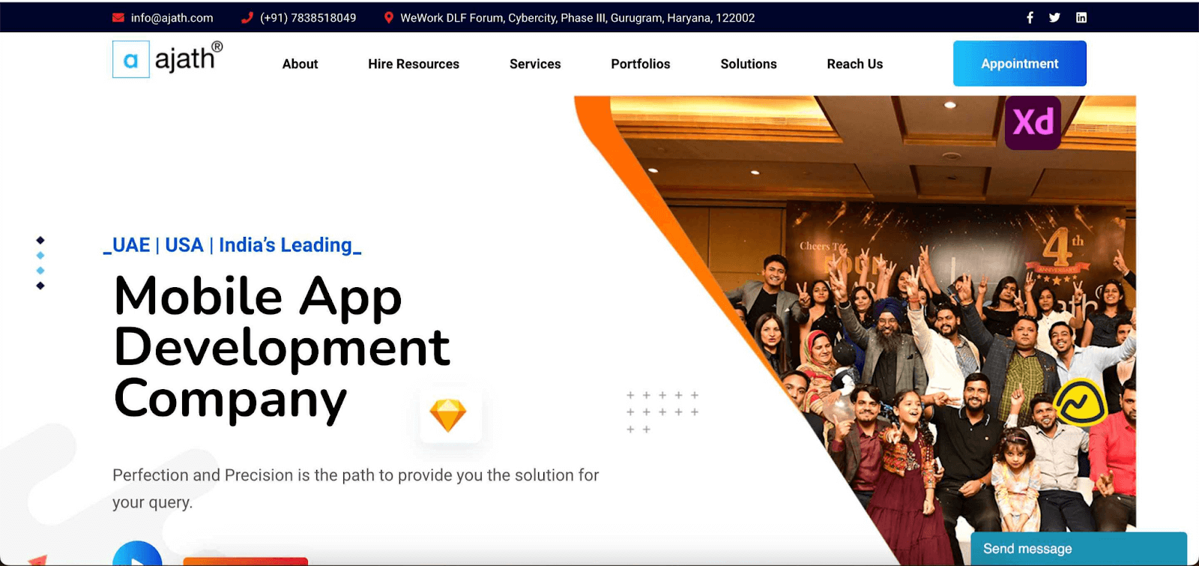1199x566 pixels.
Task: Click the Perfection and Precision tagline text
Action: pos(355,488)
